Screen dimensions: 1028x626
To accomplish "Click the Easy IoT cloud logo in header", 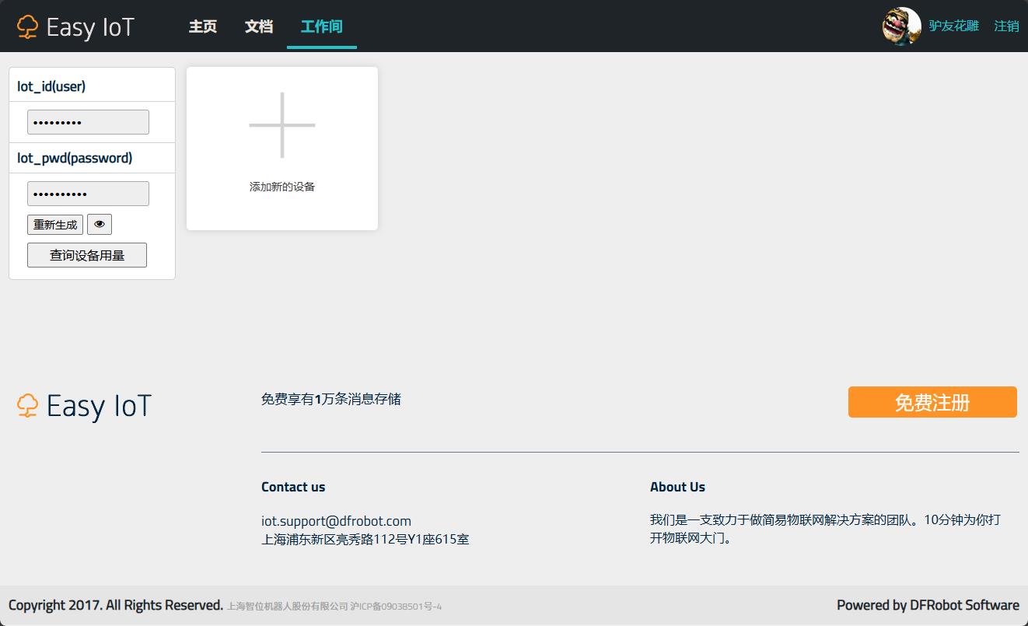I will click(27, 26).
